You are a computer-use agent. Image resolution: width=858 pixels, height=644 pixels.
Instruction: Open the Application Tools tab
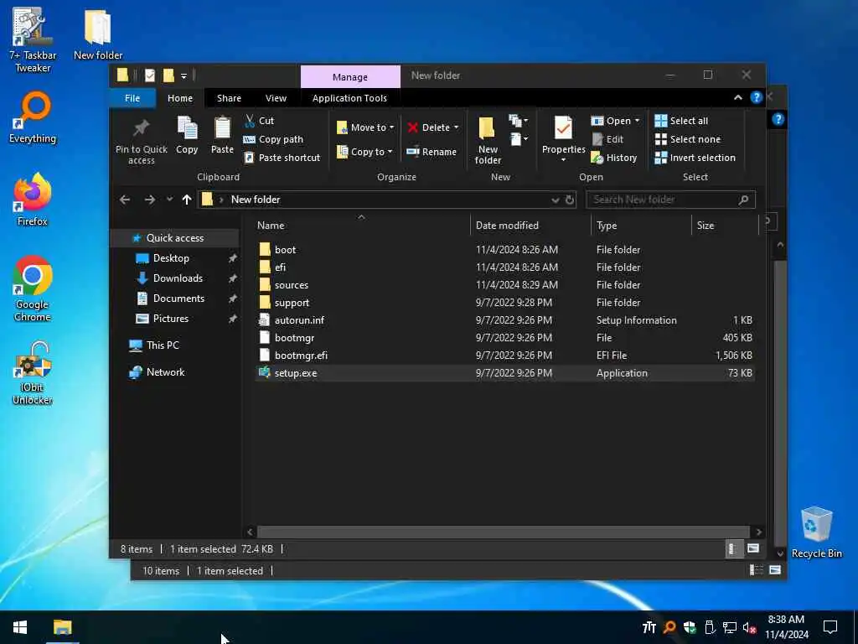pyautogui.click(x=349, y=98)
